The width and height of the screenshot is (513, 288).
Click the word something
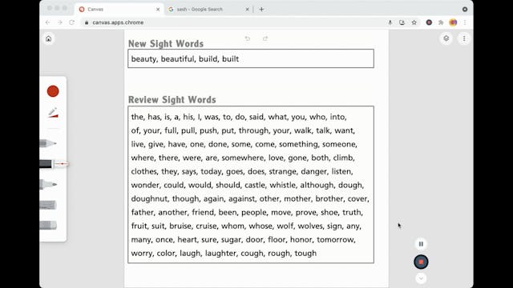[298, 145]
